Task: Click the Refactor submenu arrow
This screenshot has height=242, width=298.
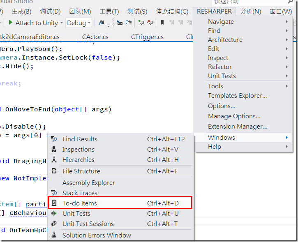Action: [x=287, y=67]
